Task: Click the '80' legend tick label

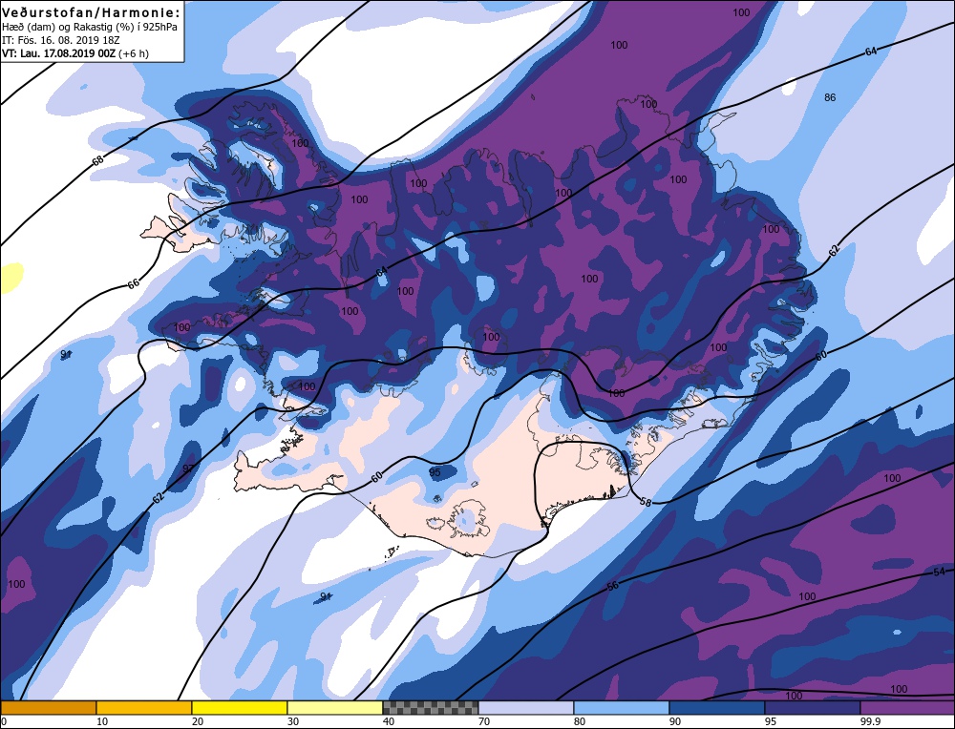Action: 580,721
